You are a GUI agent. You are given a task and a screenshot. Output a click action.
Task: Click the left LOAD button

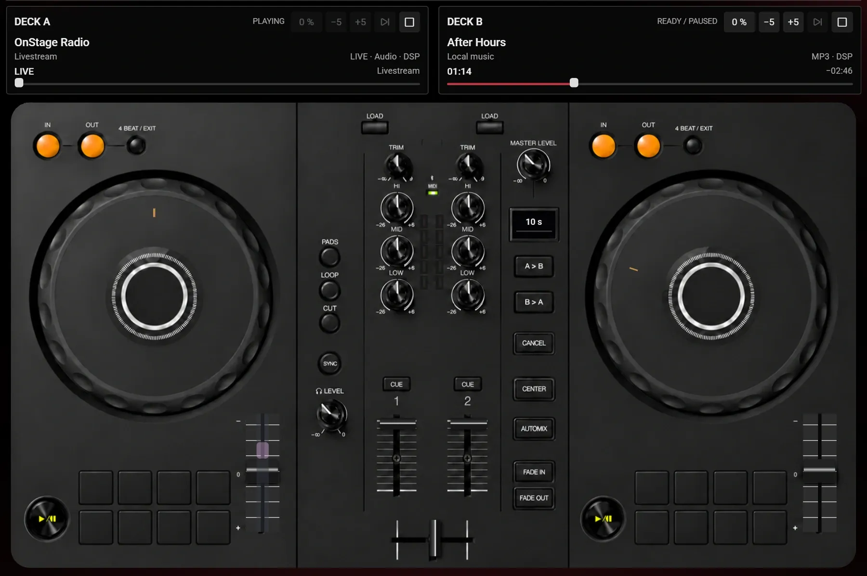[x=375, y=128]
